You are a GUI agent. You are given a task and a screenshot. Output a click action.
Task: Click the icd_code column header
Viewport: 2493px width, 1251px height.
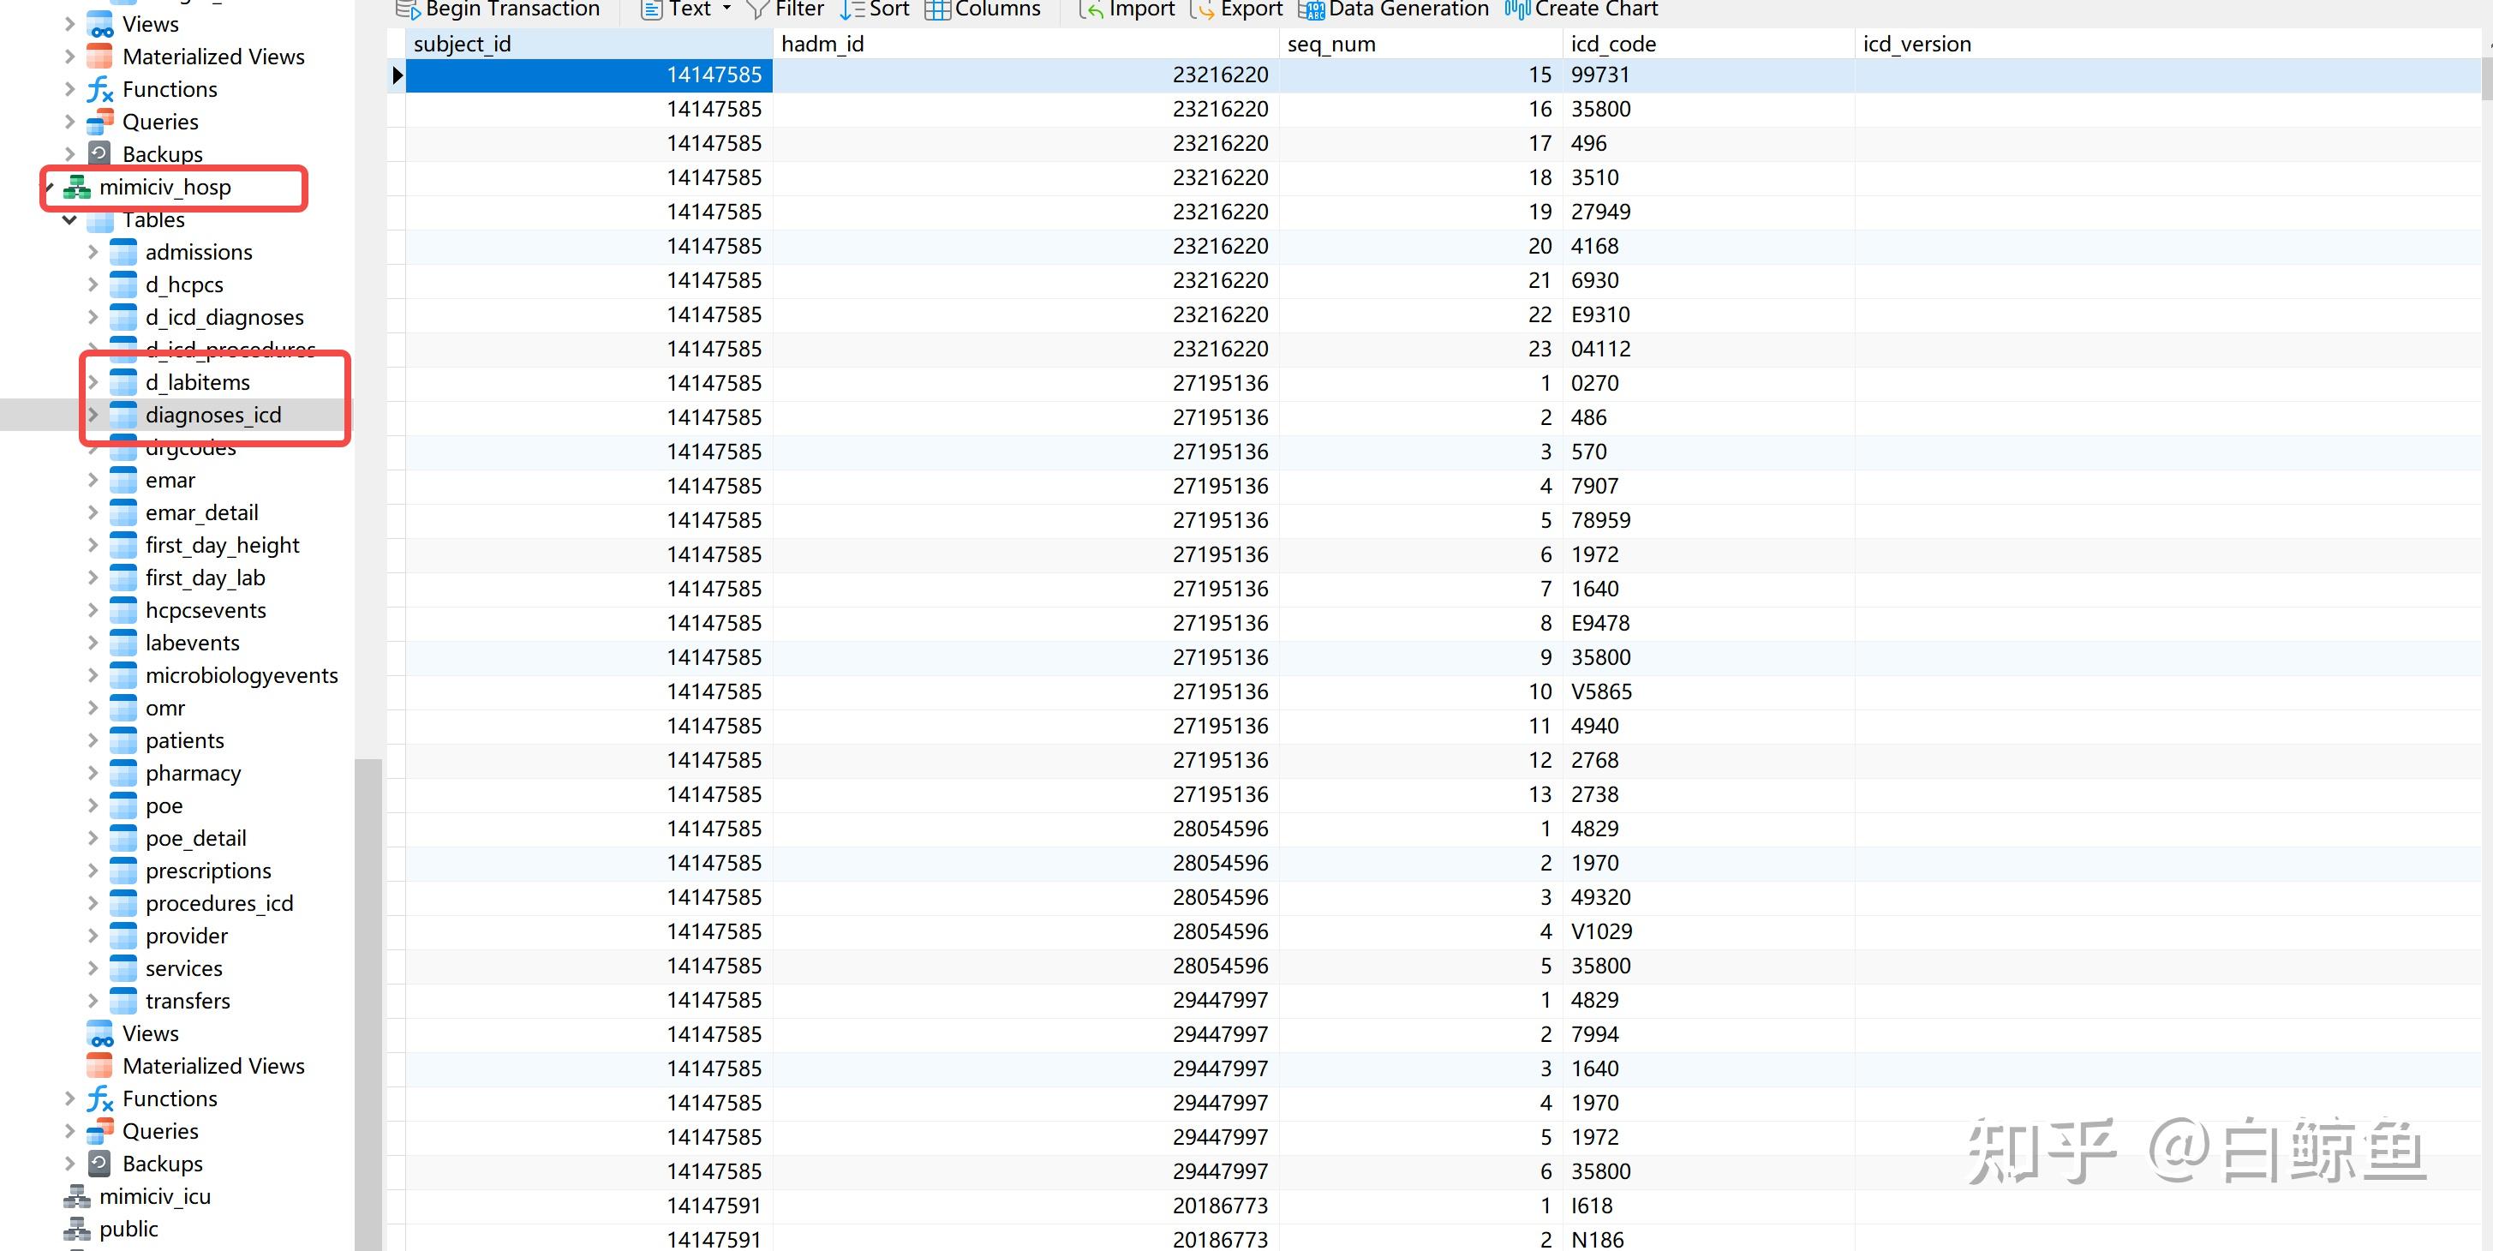pyautogui.click(x=1612, y=45)
